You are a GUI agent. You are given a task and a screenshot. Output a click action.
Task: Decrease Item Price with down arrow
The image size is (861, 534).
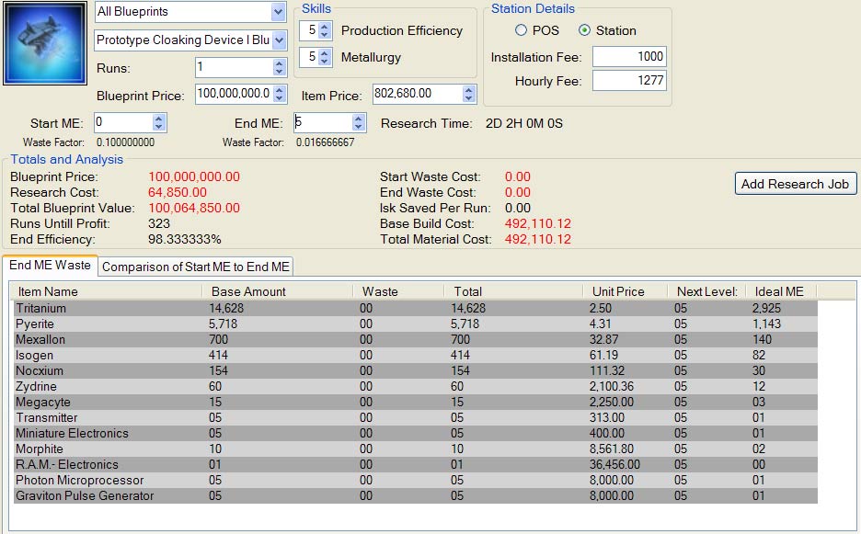pos(469,97)
